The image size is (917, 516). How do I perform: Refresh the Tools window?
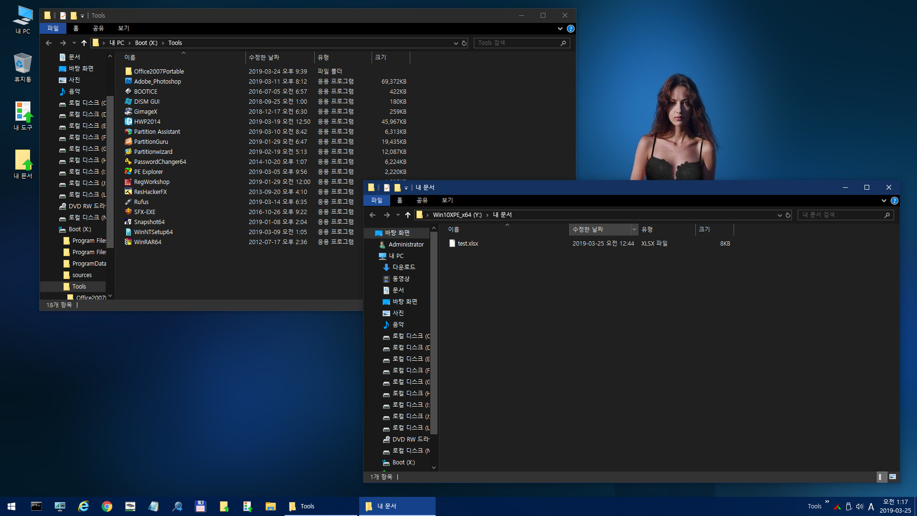(464, 43)
